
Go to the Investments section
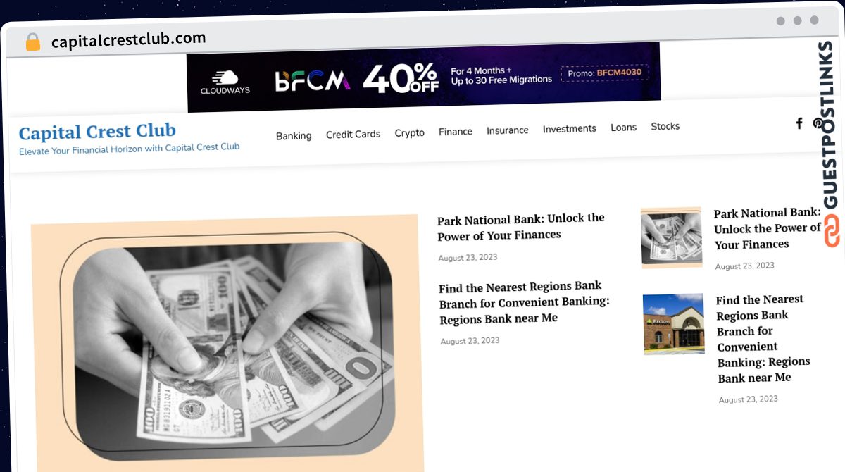(570, 128)
